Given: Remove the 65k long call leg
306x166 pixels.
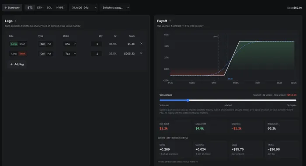Looking at the screenshot, I should pyautogui.click(x=141, y=44).
